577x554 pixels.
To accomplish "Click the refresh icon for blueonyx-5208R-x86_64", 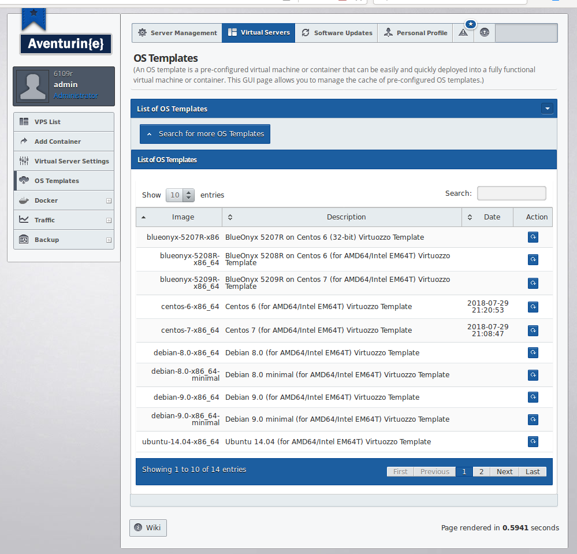I will (533, 259).
